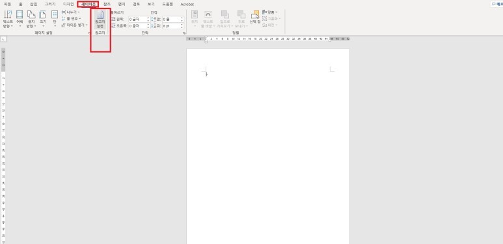Click inside the blank document page
The image size is (503, 244).
268,146
